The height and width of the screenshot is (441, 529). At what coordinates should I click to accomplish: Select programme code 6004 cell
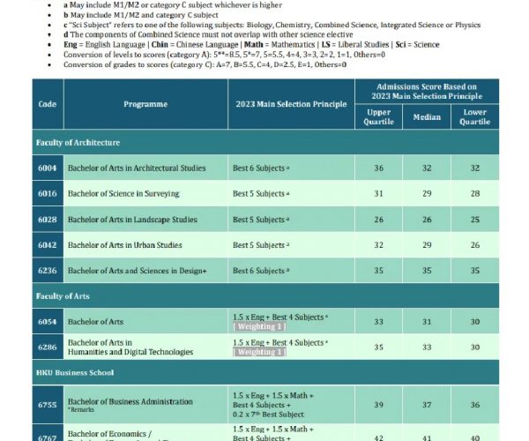(48, 168)
